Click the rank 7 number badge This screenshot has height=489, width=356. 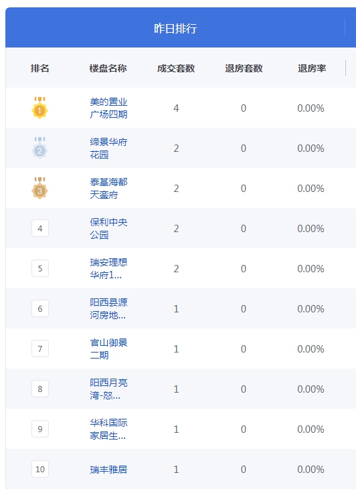point(40,349)
